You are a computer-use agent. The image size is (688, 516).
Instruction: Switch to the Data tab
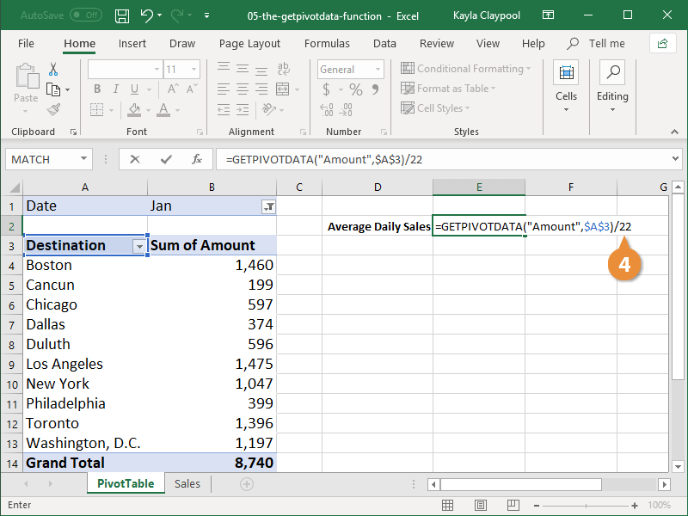click(x=384, y=44)
